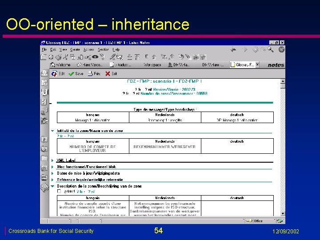The height and width of the screenshot is (240, 320).
Task: Click the scrollbar up arrow
Action: 283,81
